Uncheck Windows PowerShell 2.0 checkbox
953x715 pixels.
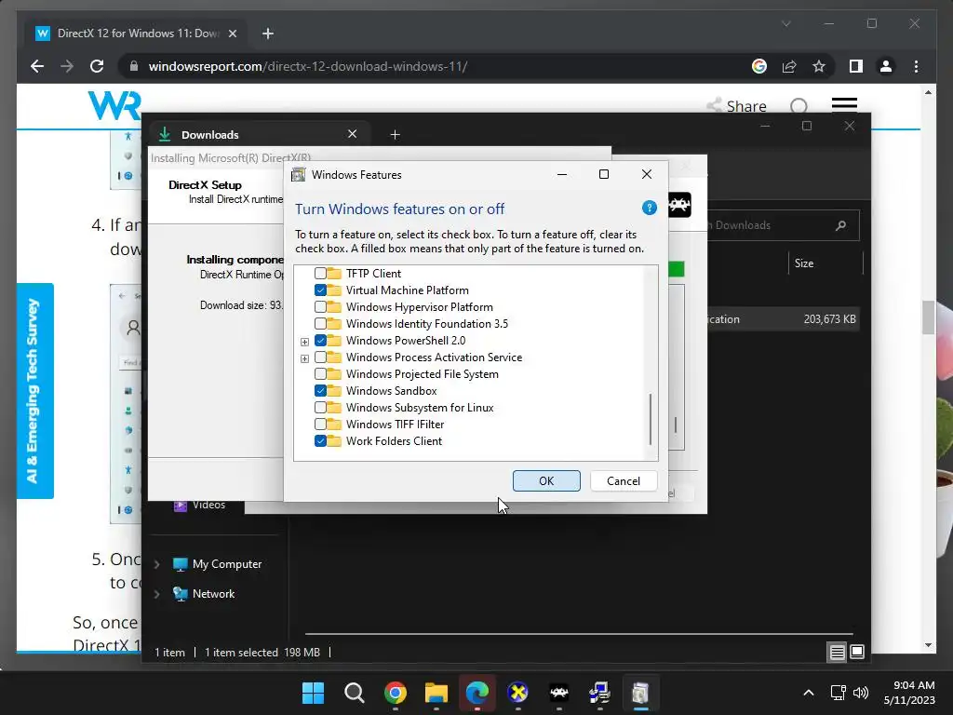click(x=320, y=341)
